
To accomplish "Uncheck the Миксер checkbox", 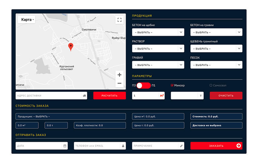I will pyautogui.click(x=172, y=85).
